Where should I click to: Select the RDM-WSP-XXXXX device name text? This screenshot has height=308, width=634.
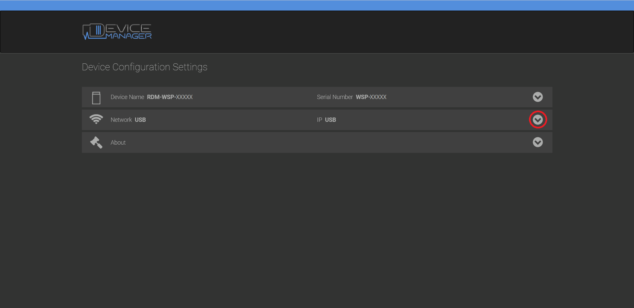(170, 97)
